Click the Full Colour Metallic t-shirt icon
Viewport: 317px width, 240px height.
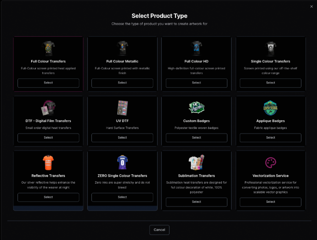pos(122,48)
